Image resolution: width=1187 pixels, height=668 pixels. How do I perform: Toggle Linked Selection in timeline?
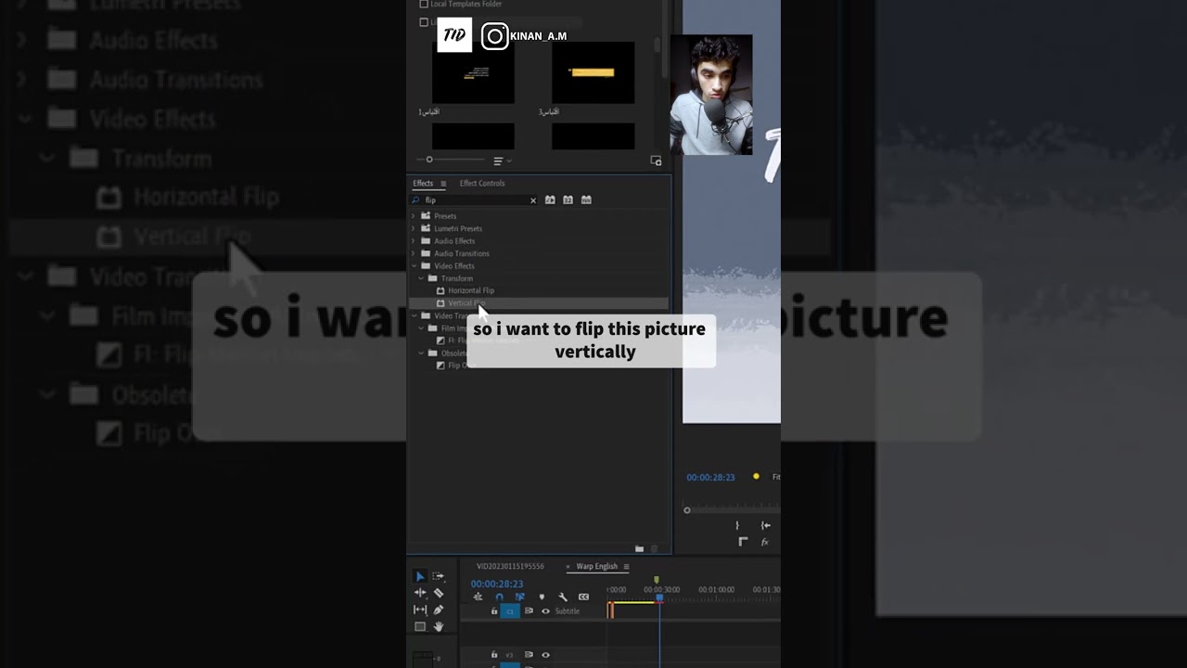pyautogui.click(x=519, y=597)
